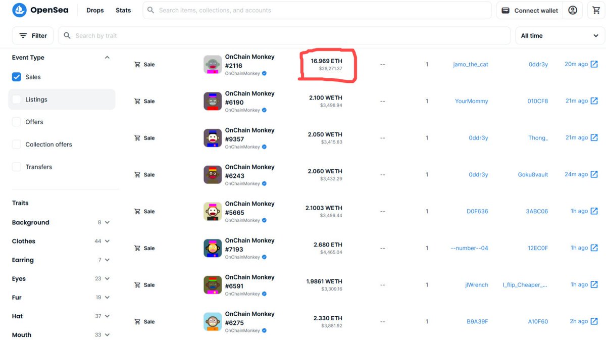Open external link for #6591 sale row
Image resolution: width=606 pixels, height=340 pixels.
(594, 284)
